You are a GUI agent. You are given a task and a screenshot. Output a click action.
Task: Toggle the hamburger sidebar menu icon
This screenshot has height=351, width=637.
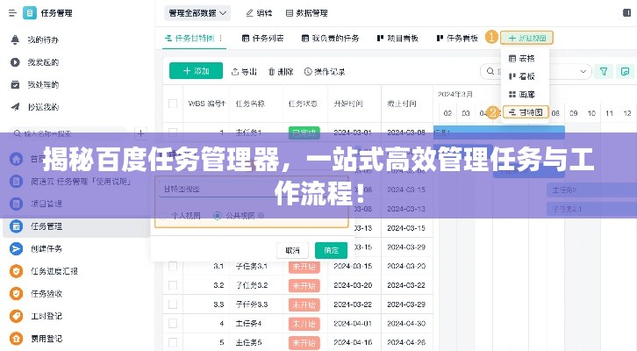12,13
